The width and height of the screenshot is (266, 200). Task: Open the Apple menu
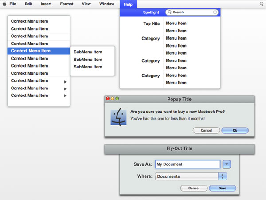(4, 4)
